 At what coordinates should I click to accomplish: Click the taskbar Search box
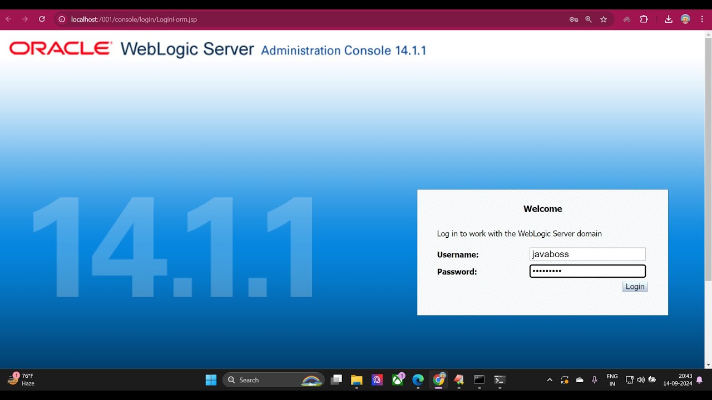coord(274,380)
